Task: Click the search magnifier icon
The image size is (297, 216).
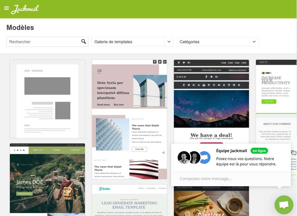Action: pyautogui.click(x=83, y=42)
